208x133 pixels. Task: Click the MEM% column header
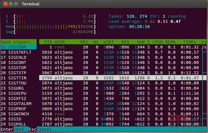(x=170, y=42)
